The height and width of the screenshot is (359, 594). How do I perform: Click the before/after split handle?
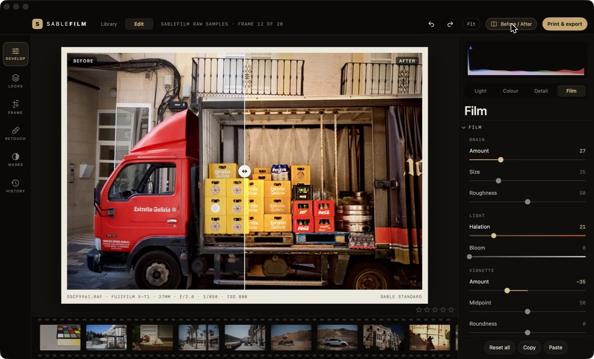244,171
